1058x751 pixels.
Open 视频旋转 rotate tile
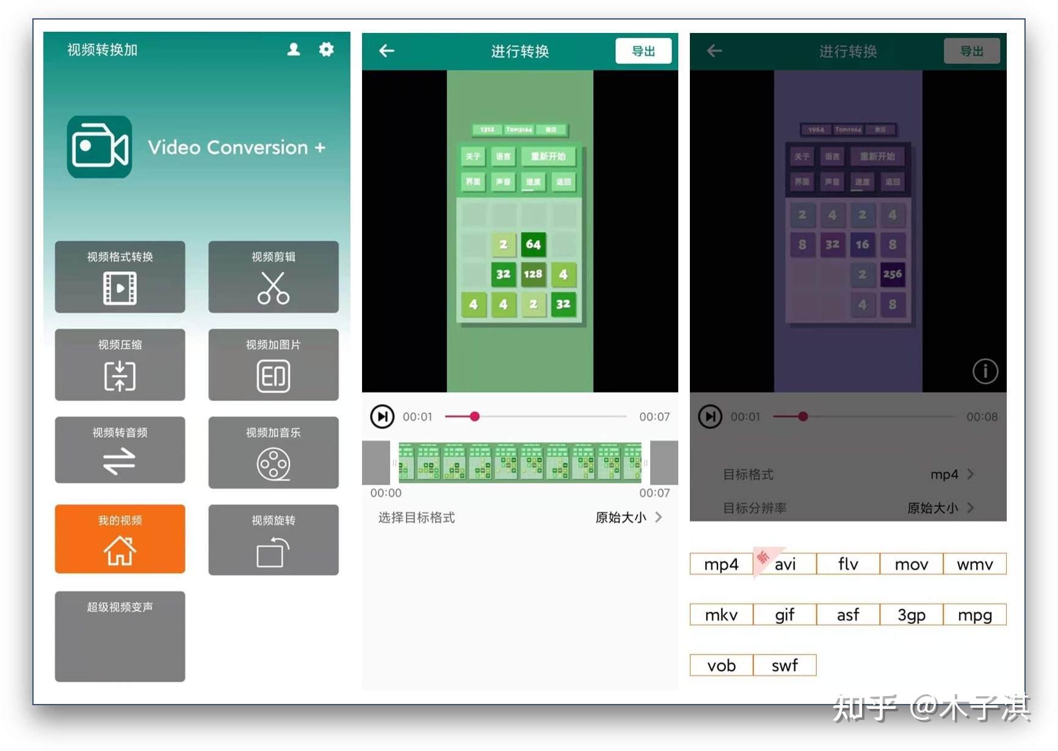click(274, 540)
